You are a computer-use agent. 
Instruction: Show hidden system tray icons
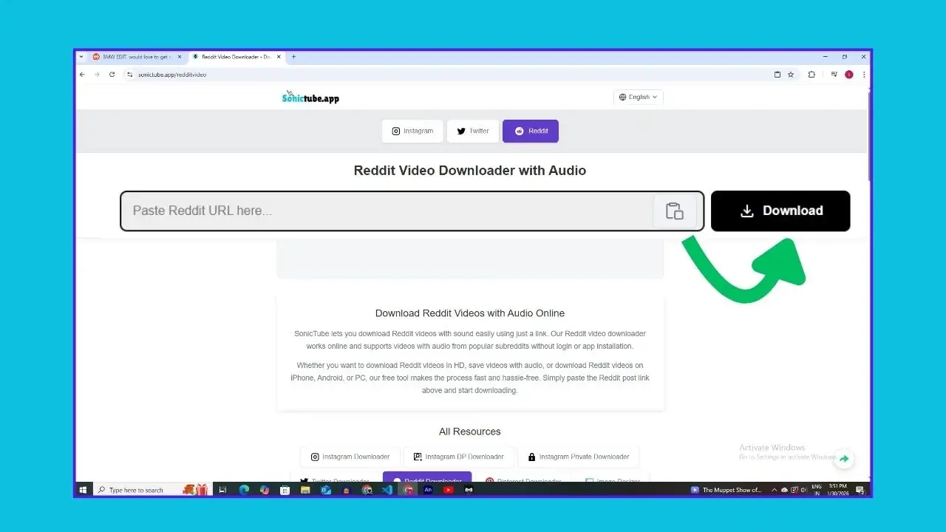775,490
